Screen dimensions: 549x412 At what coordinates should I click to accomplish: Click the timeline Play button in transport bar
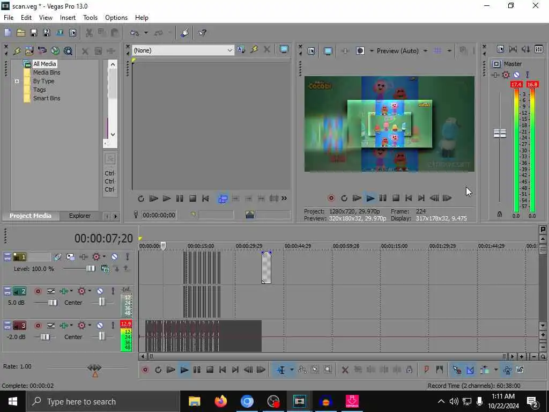pos(184,370)
